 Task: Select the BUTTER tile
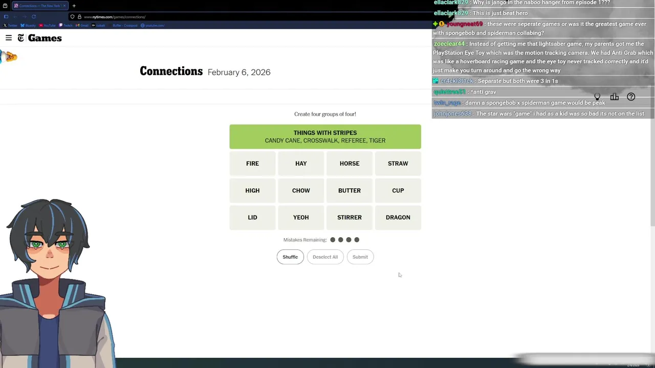(x=350, y=191)
